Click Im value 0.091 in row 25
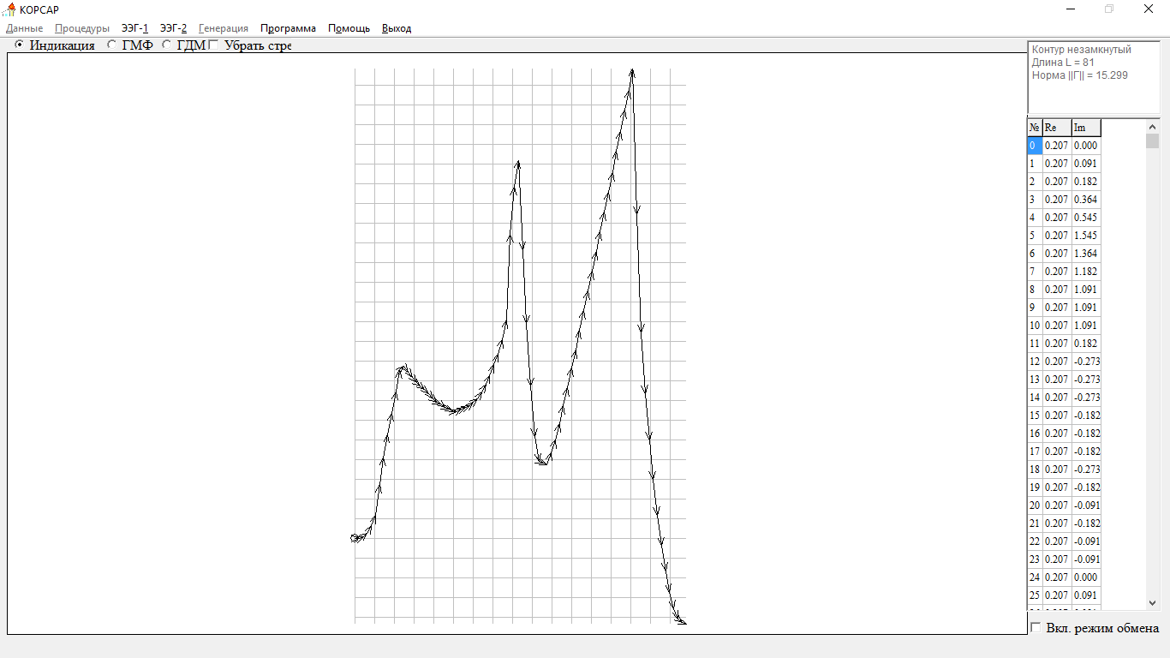 (1086, 595)
